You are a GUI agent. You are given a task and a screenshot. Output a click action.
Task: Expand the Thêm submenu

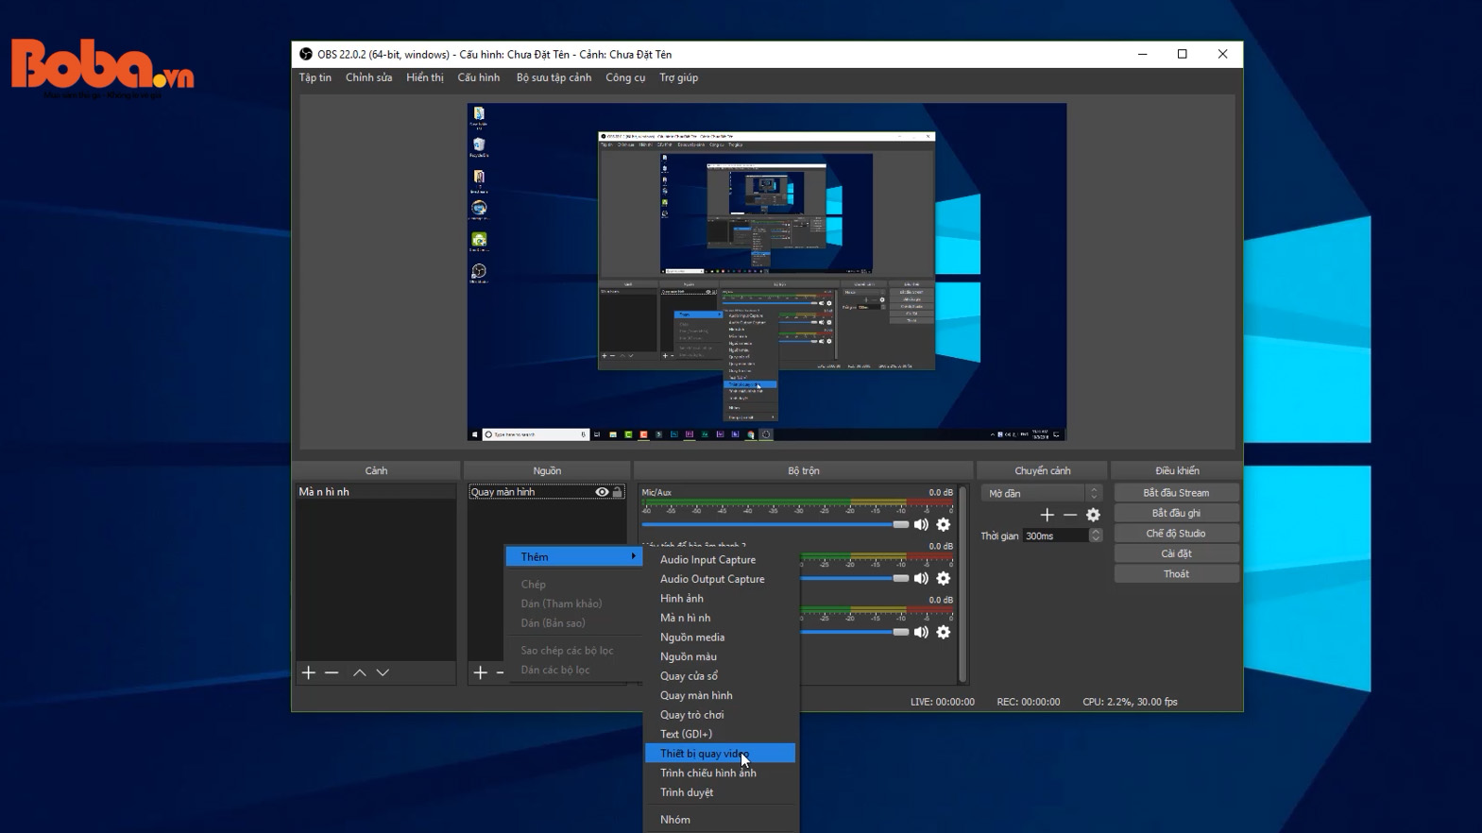click(574, 556)
